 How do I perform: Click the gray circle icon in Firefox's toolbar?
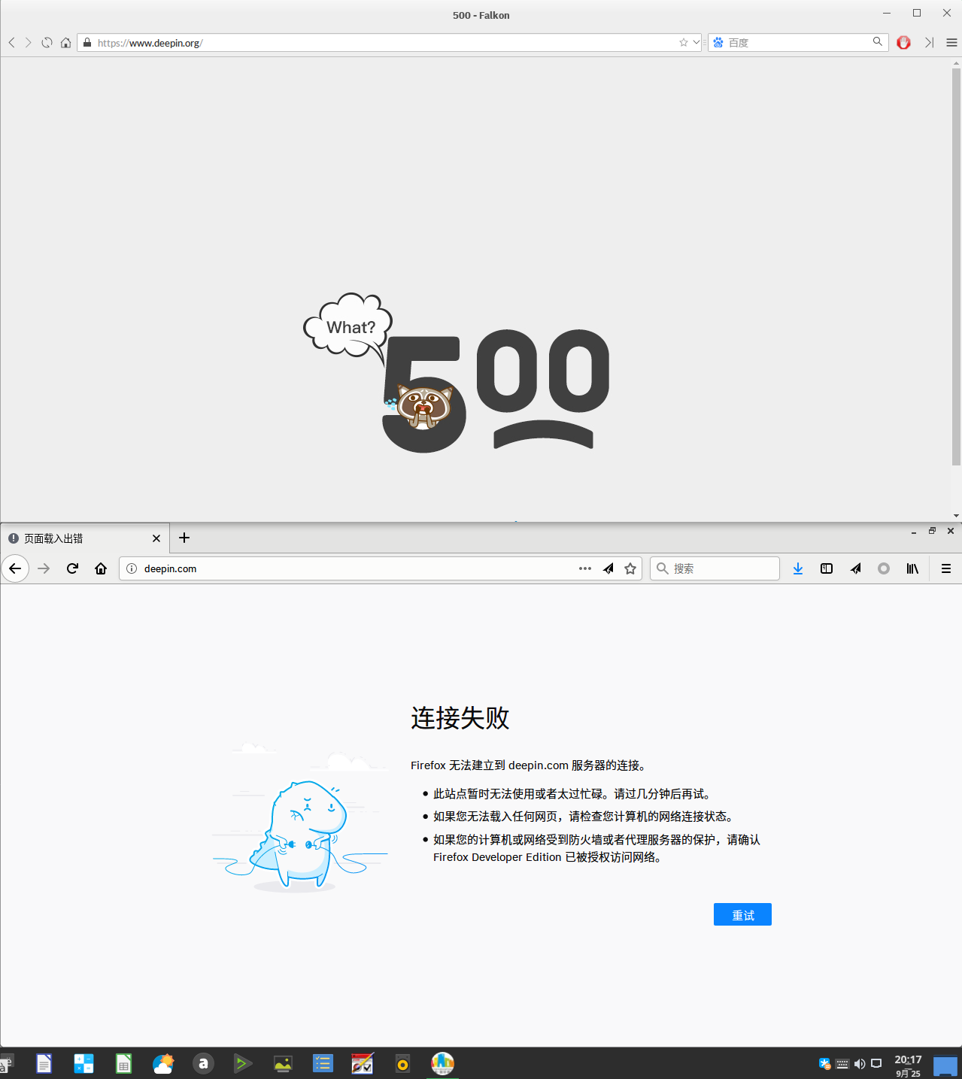pos(884,568)
